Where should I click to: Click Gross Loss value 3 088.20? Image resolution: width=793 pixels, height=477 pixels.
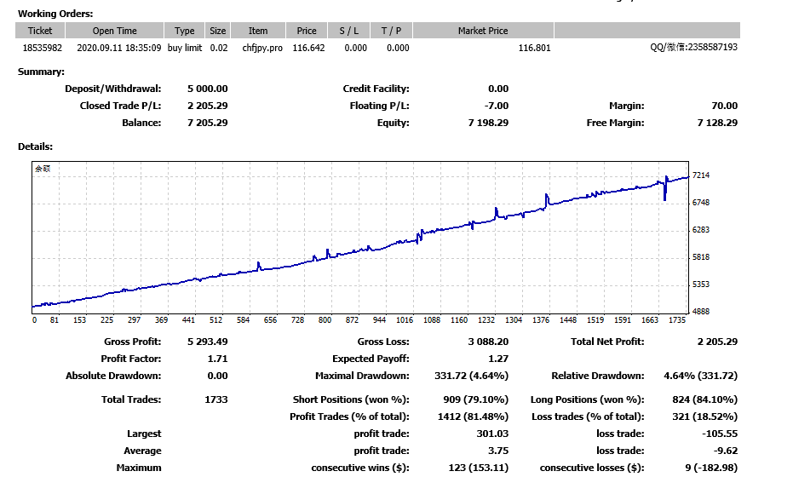point(488,342)
